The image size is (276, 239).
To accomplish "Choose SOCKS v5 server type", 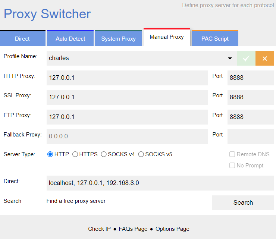I will click(x=141, y=154).
